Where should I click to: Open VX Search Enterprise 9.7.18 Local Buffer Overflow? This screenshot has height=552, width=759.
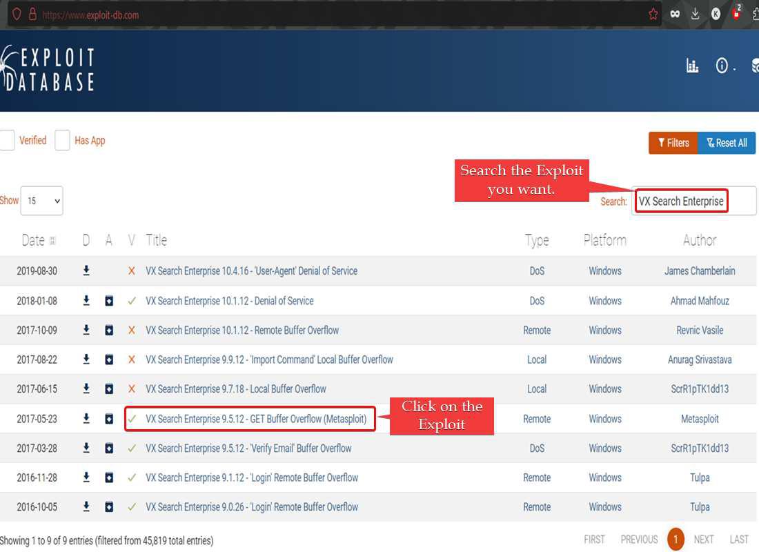click(x=236, y=389)
